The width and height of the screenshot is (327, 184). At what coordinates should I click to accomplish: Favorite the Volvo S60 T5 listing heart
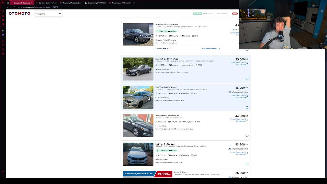click(247, 136)
